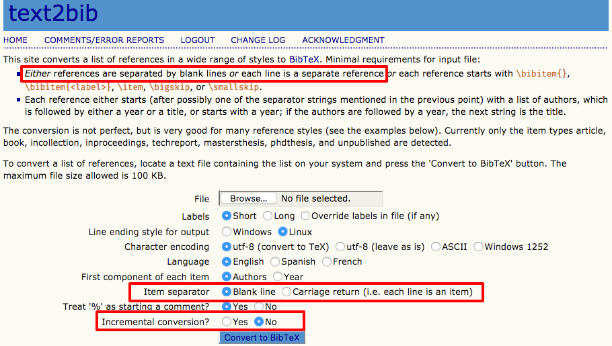Screen dimensions: 612x346
Task: Click the \item code text
Action: [x=130, y=87]
